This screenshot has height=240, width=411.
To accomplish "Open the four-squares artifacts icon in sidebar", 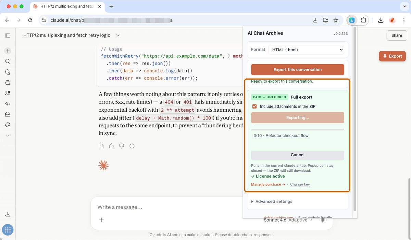I will pyautogui.click(x=8, y=93).
